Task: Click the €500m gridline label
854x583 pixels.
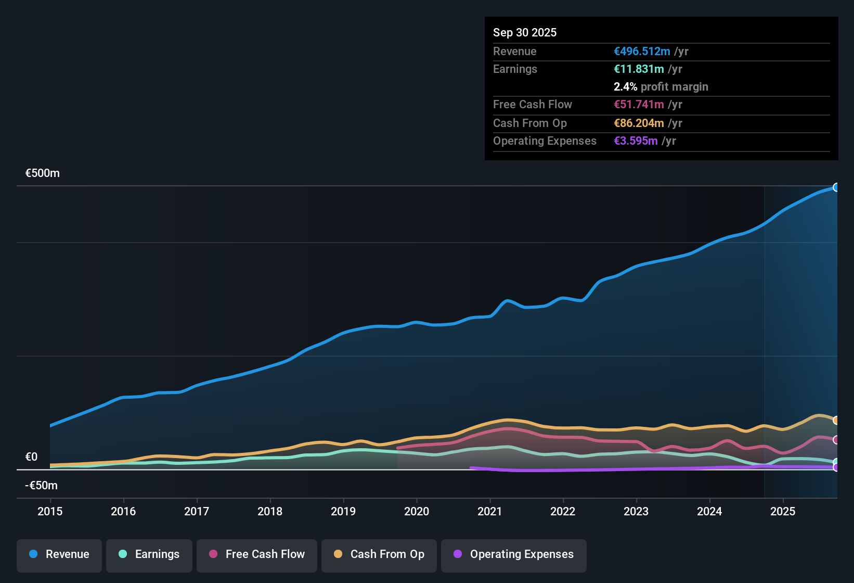Action: [42, 173]
